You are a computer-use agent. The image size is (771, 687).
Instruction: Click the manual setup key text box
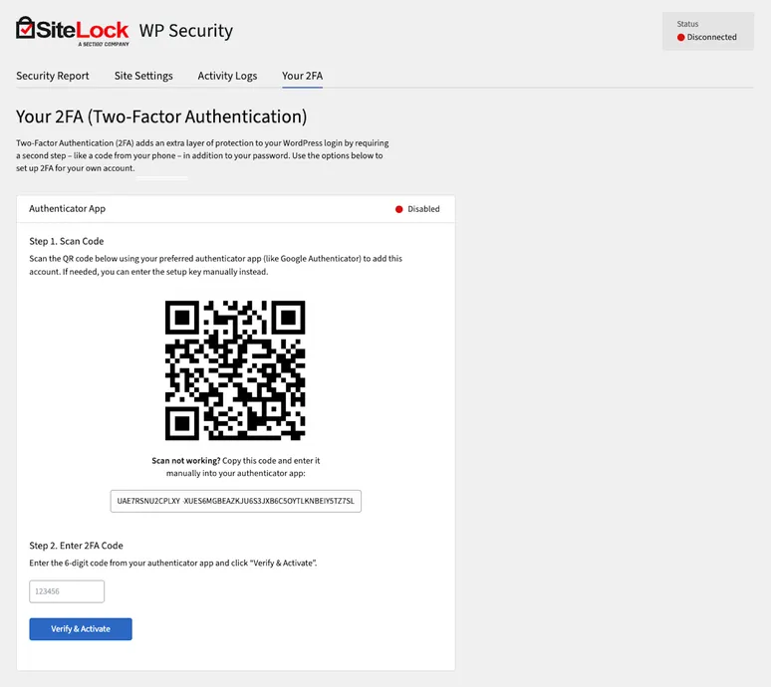[x=235, y=501]
